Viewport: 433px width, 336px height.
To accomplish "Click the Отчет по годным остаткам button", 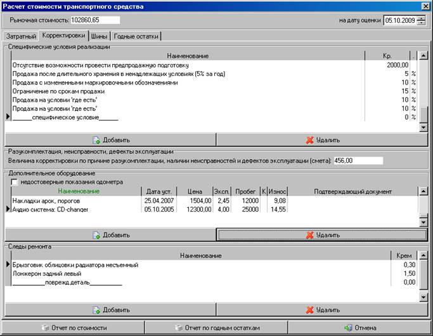I will [216, 328].
